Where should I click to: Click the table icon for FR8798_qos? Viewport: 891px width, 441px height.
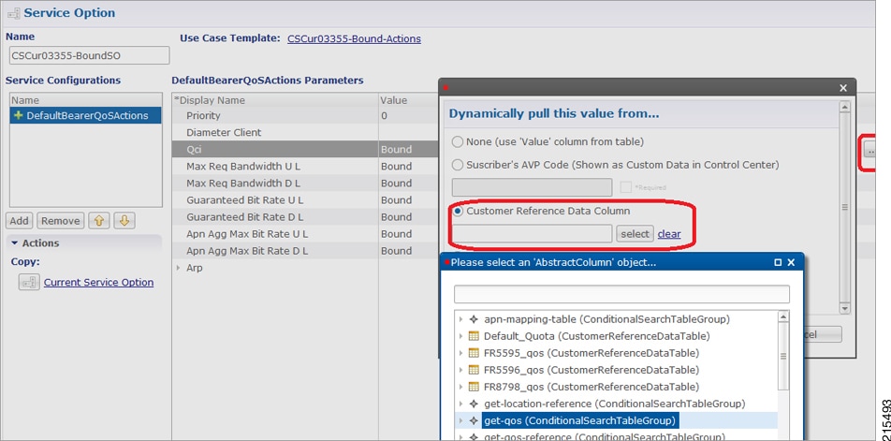point(474,387)
